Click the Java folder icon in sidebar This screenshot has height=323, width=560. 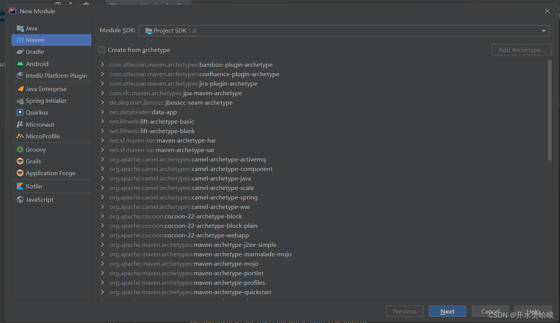(x=20, y=28)
